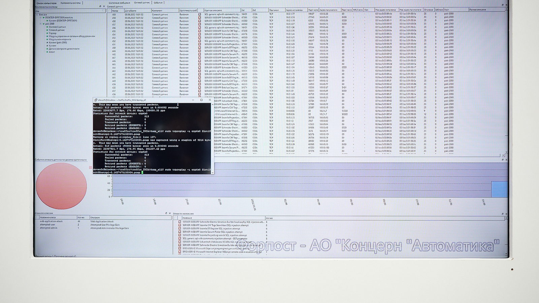Image resolution: width=539 pixels, height=303 pixels.
Task: Undock the Атаки по классам panel
Action: (166, 213)
